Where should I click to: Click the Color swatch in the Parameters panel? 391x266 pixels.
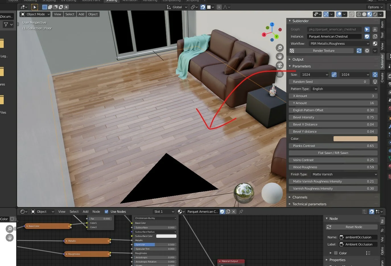[355, 139]
